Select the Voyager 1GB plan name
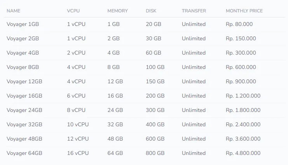The height and width of the screenshot is (165, 288). (23, 24)
